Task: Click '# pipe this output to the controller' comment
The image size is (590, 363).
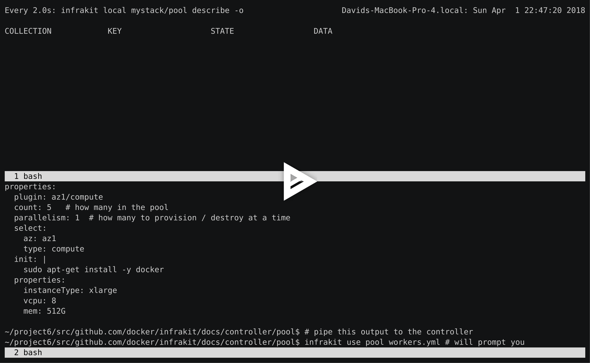Action: [x=389, y=332]
